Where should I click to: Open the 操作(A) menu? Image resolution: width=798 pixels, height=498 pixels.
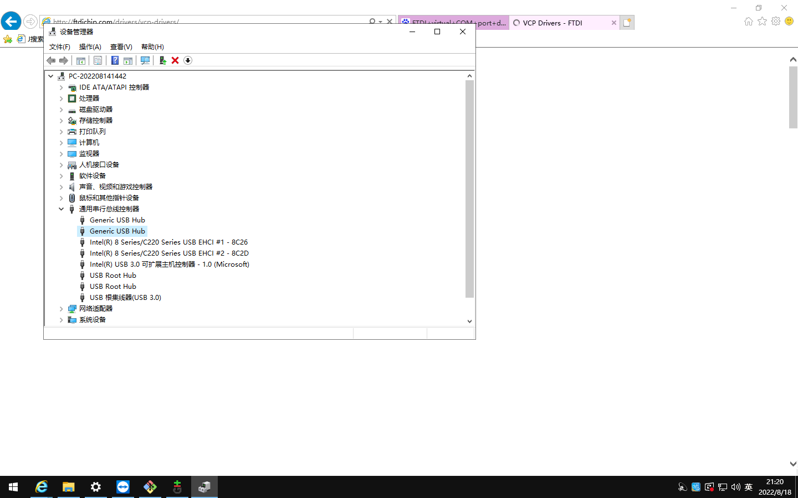point(90,47)
